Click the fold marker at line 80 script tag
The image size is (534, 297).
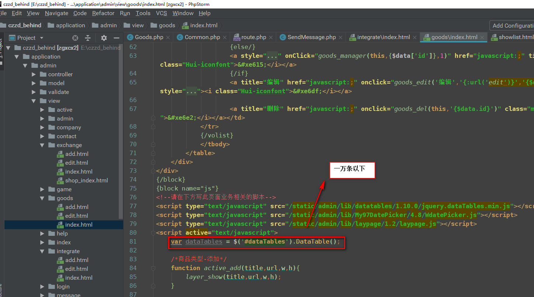pyautogui.click(x=153, y=233)
